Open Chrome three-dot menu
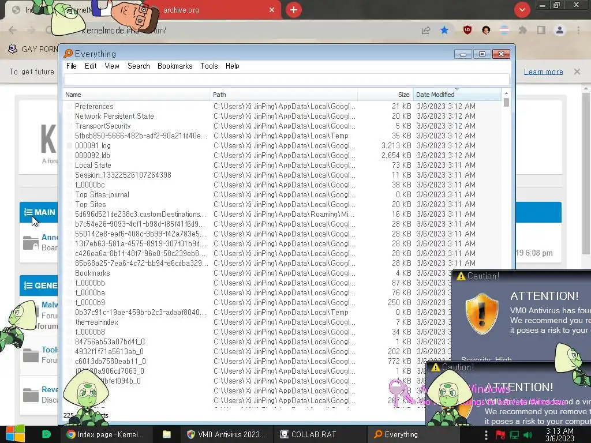 (x=578, y=30)
